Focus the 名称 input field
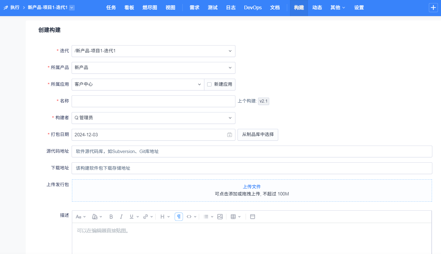 153,101
